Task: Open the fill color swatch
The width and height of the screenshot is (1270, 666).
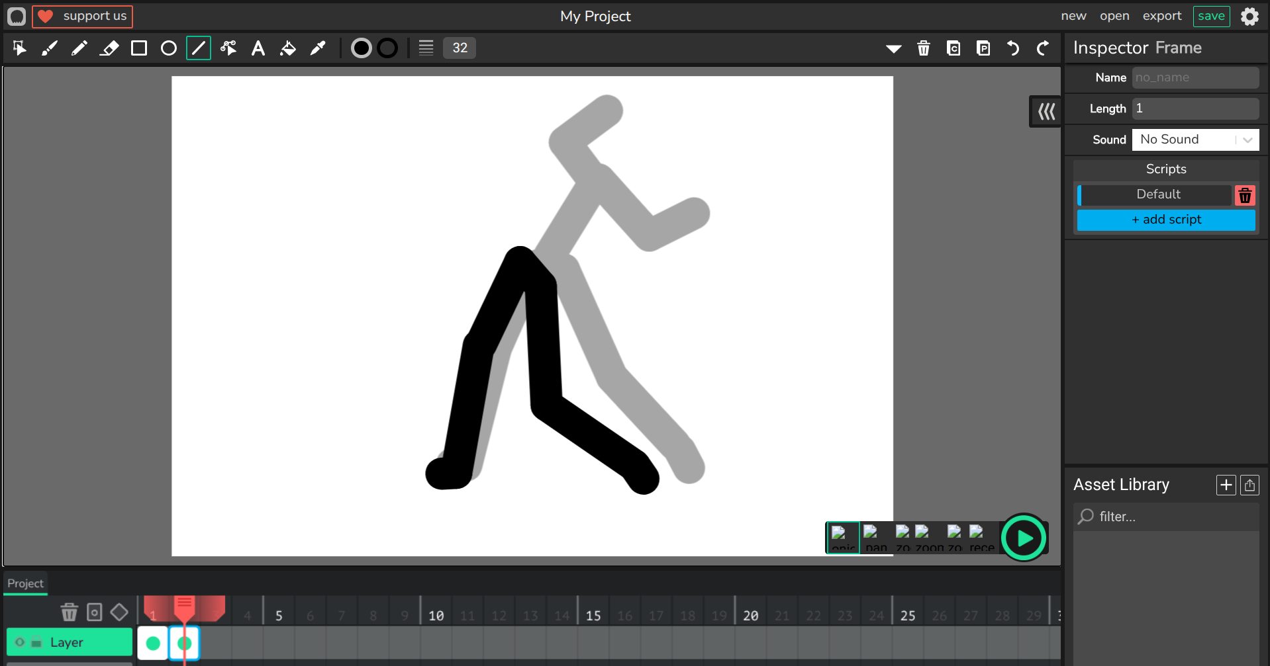Action: coord(361,48)
